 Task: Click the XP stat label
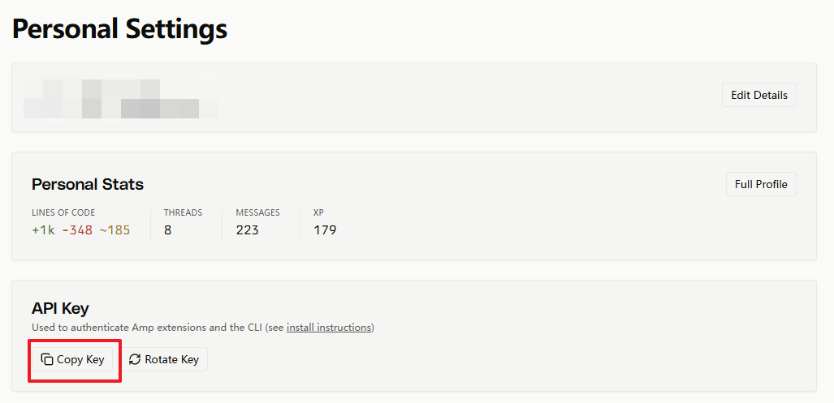pos(318,212)
